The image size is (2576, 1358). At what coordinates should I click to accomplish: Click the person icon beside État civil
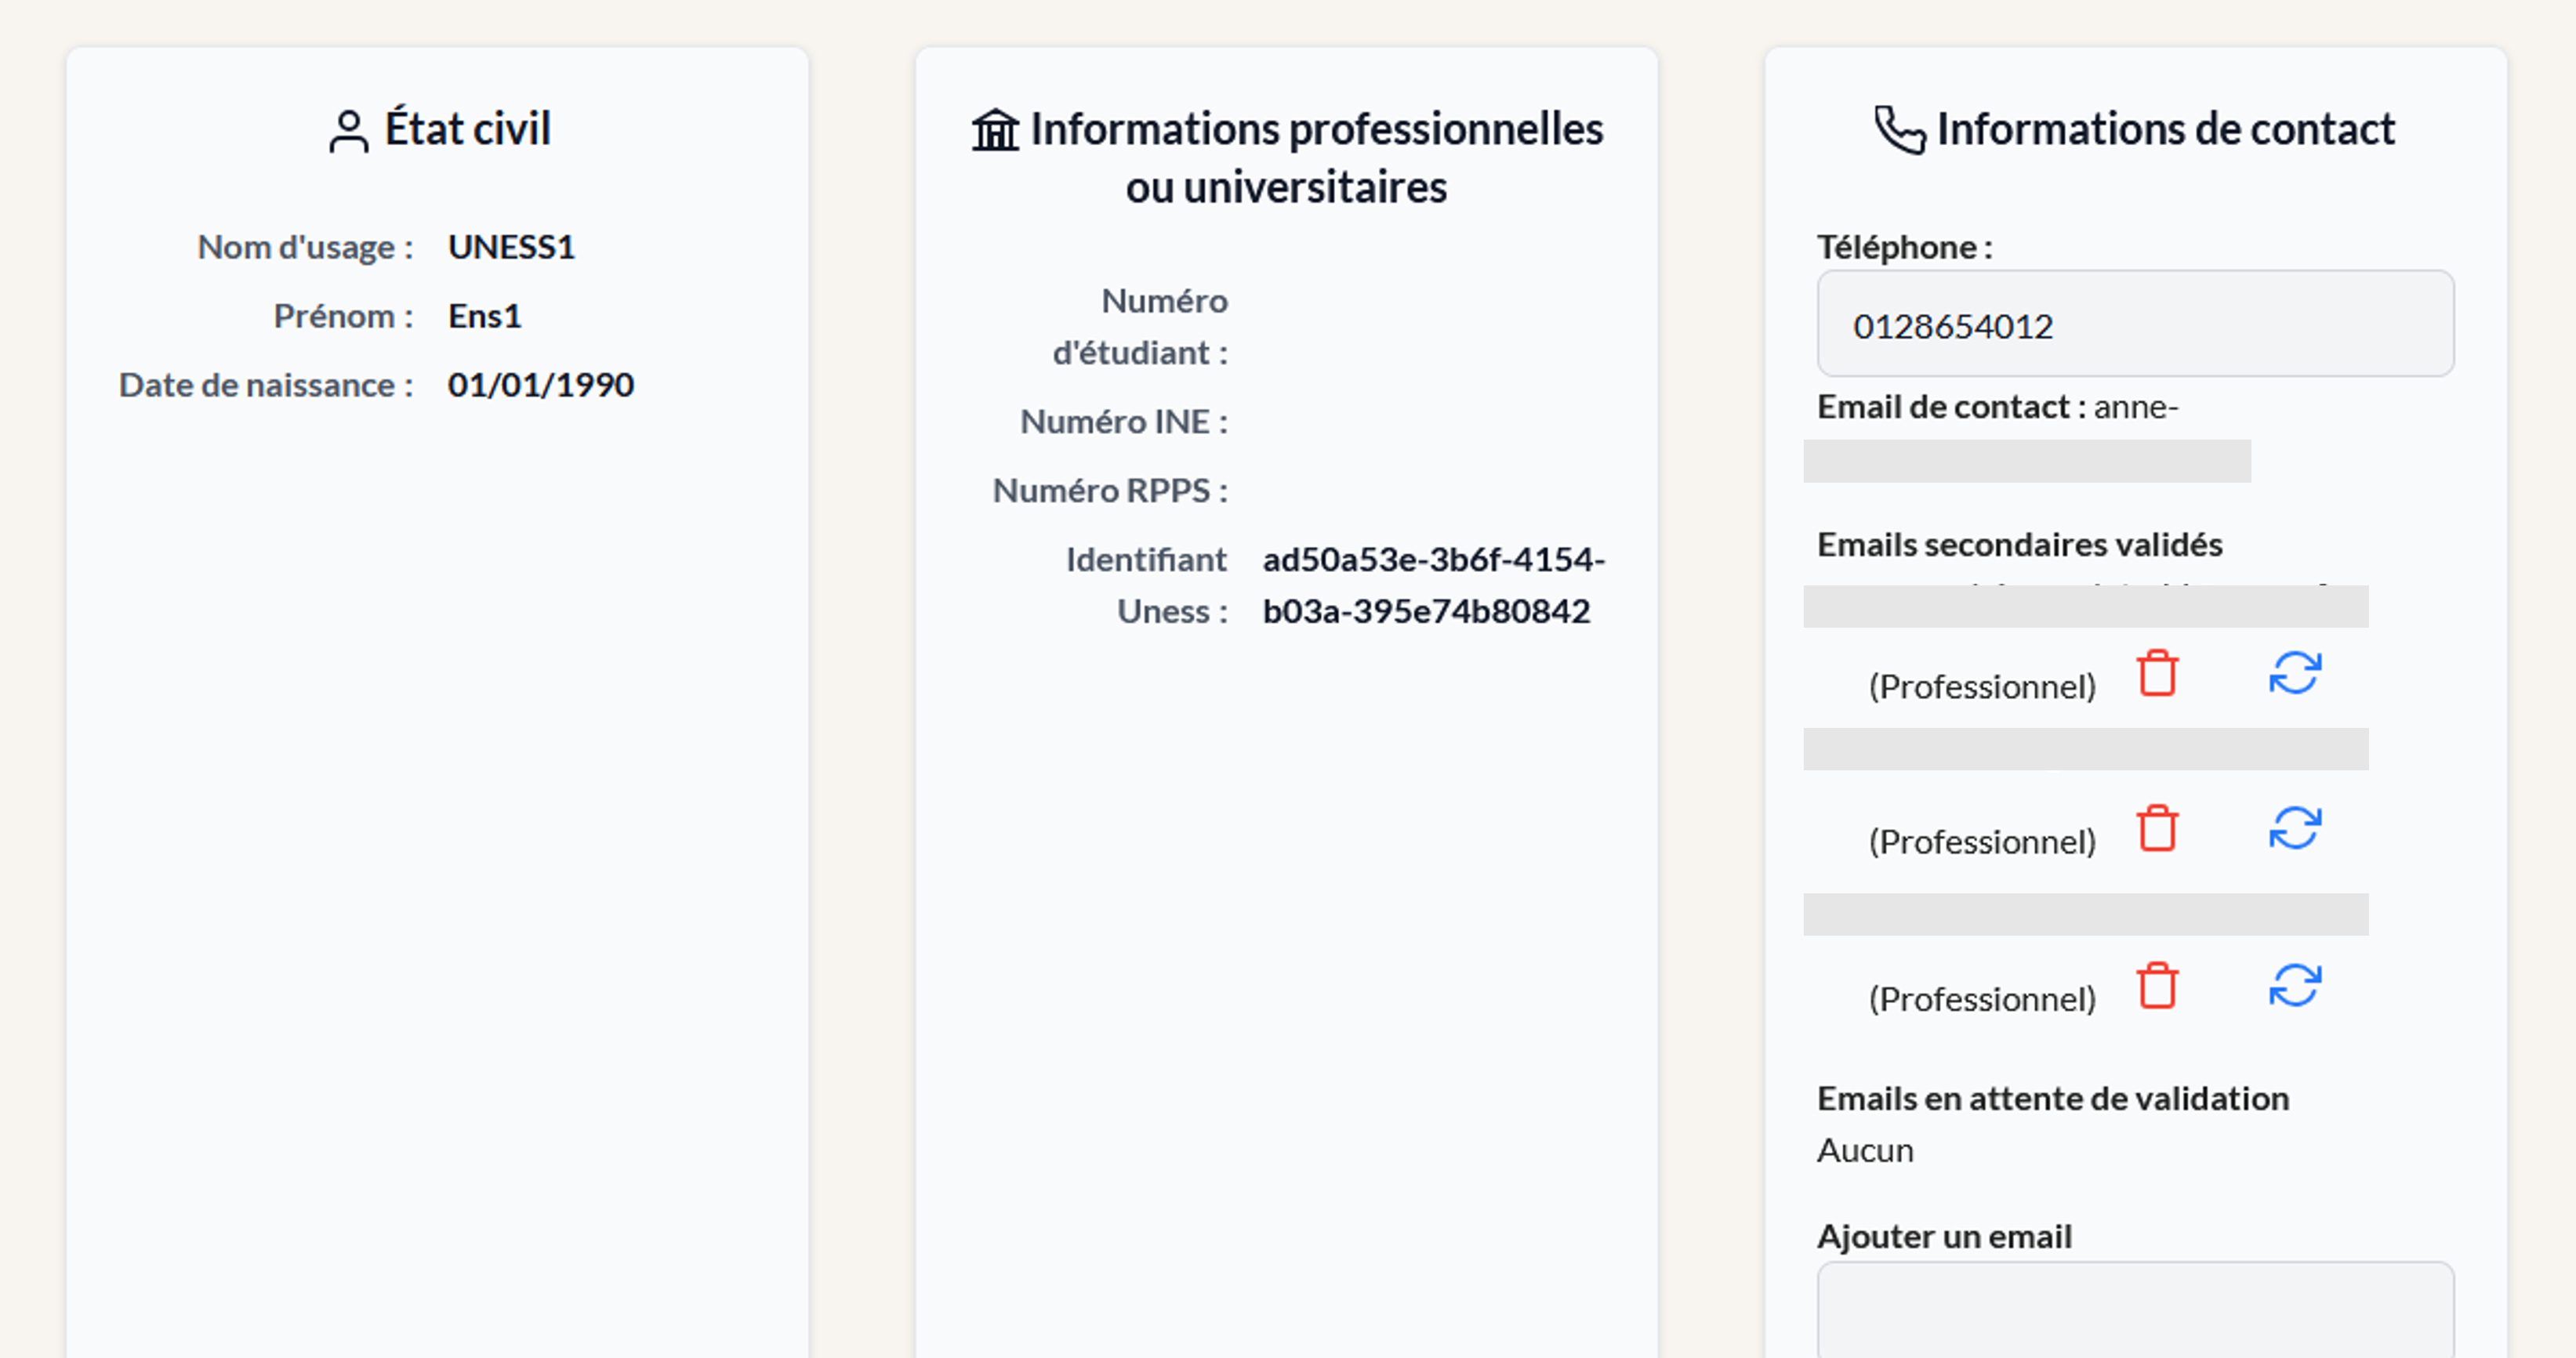pyautogui.click(x=348, y=131)
